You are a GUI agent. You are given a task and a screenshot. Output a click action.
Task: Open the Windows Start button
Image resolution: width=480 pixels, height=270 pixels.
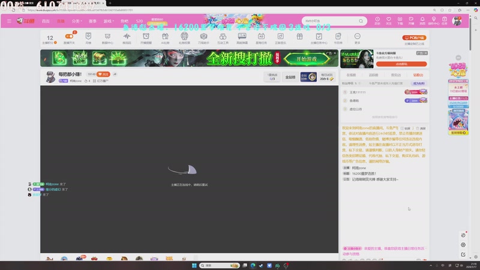194,265
